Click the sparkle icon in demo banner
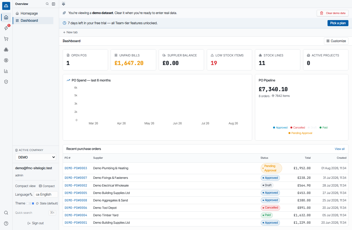Image resolution: width=352 pixels, height=230 pixels. click(x=64, y=13)
